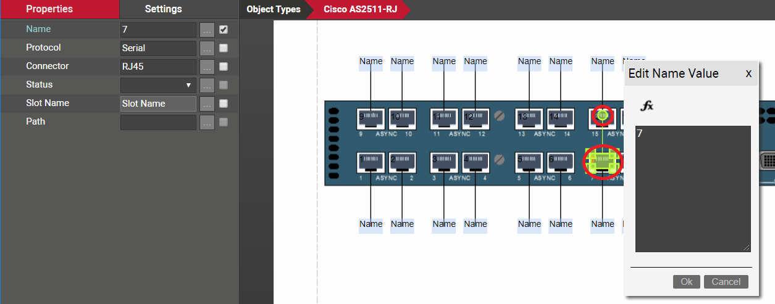
Task: Select port 4 on bottom row
Action: [475, 162]
